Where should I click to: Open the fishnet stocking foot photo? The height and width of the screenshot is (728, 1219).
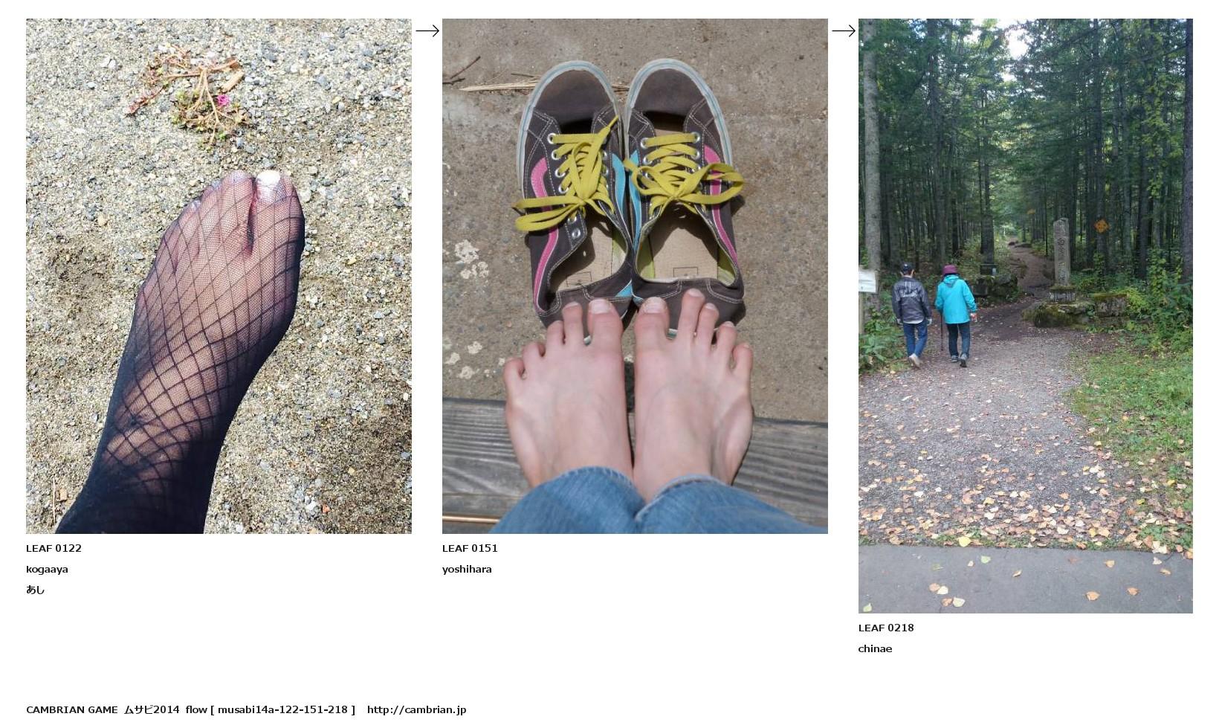click(x=219, y=276)
